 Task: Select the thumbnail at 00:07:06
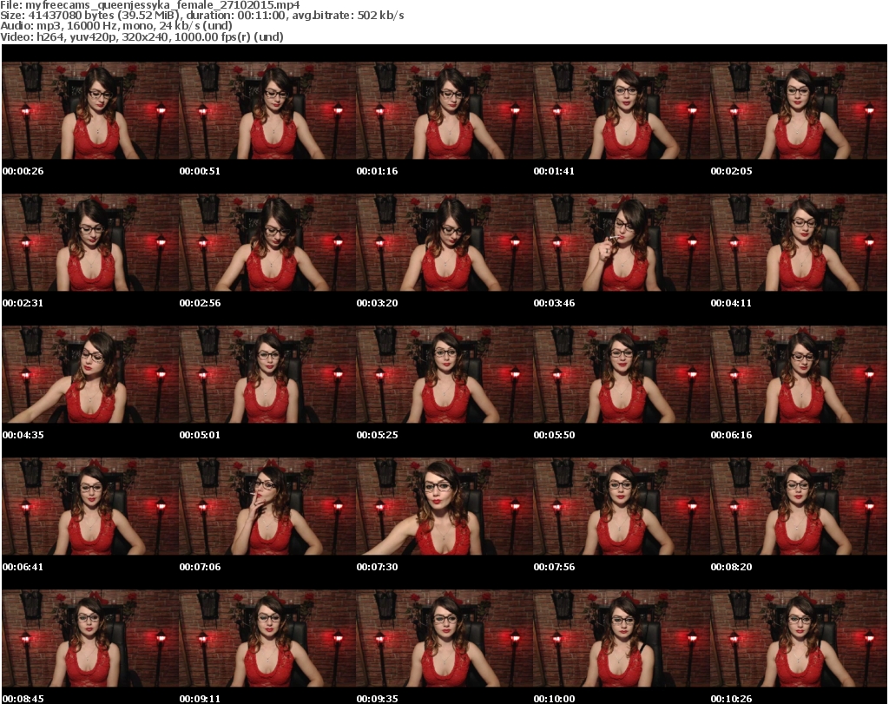[267, 507]
